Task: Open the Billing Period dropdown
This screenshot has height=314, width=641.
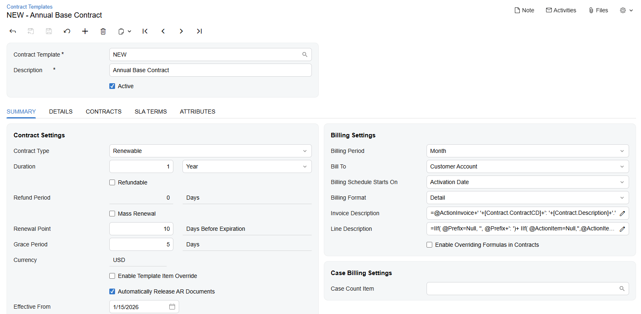Action: 622,151
